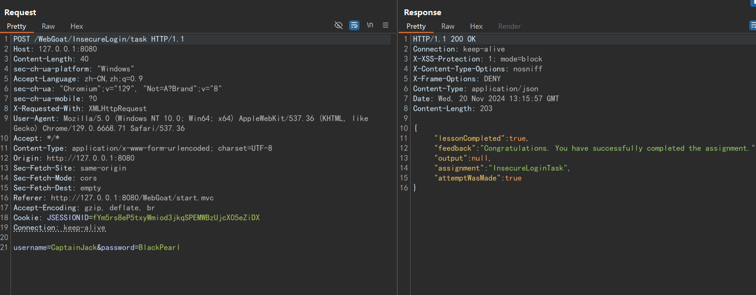The height and width of the screenshot is (295, 756).
Task: Click the POST /WebGoat/InsecureLogin/task request line
Action: (99, 39)
